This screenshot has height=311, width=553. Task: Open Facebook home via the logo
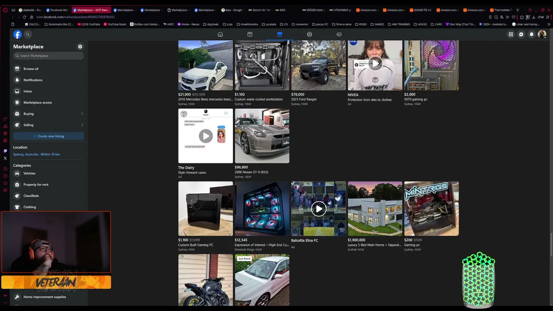[17, 35]
